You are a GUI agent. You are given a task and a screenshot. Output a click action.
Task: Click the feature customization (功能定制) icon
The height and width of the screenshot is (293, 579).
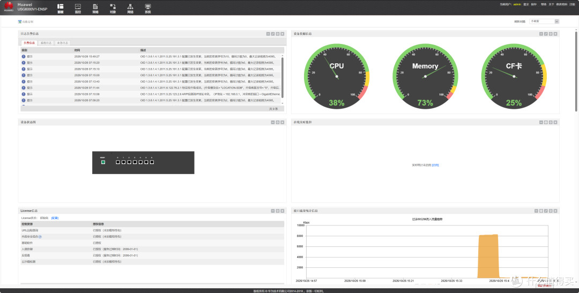click(x=20, y=22)
